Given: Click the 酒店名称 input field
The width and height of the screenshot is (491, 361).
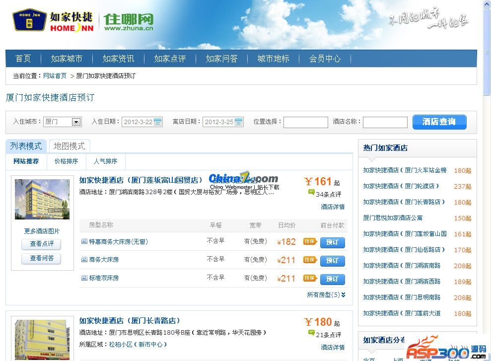Looking at the screenshot, I should pos(385,122).
